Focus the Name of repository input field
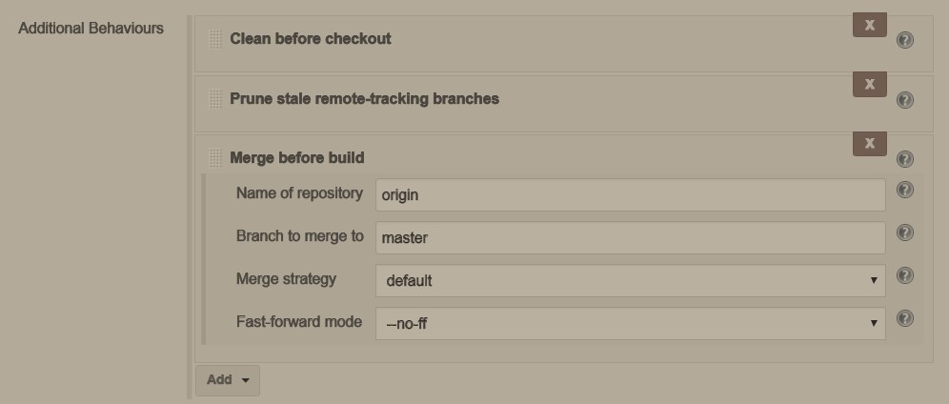Viewport: 949px width, 404px height. [x=631, y=194]
